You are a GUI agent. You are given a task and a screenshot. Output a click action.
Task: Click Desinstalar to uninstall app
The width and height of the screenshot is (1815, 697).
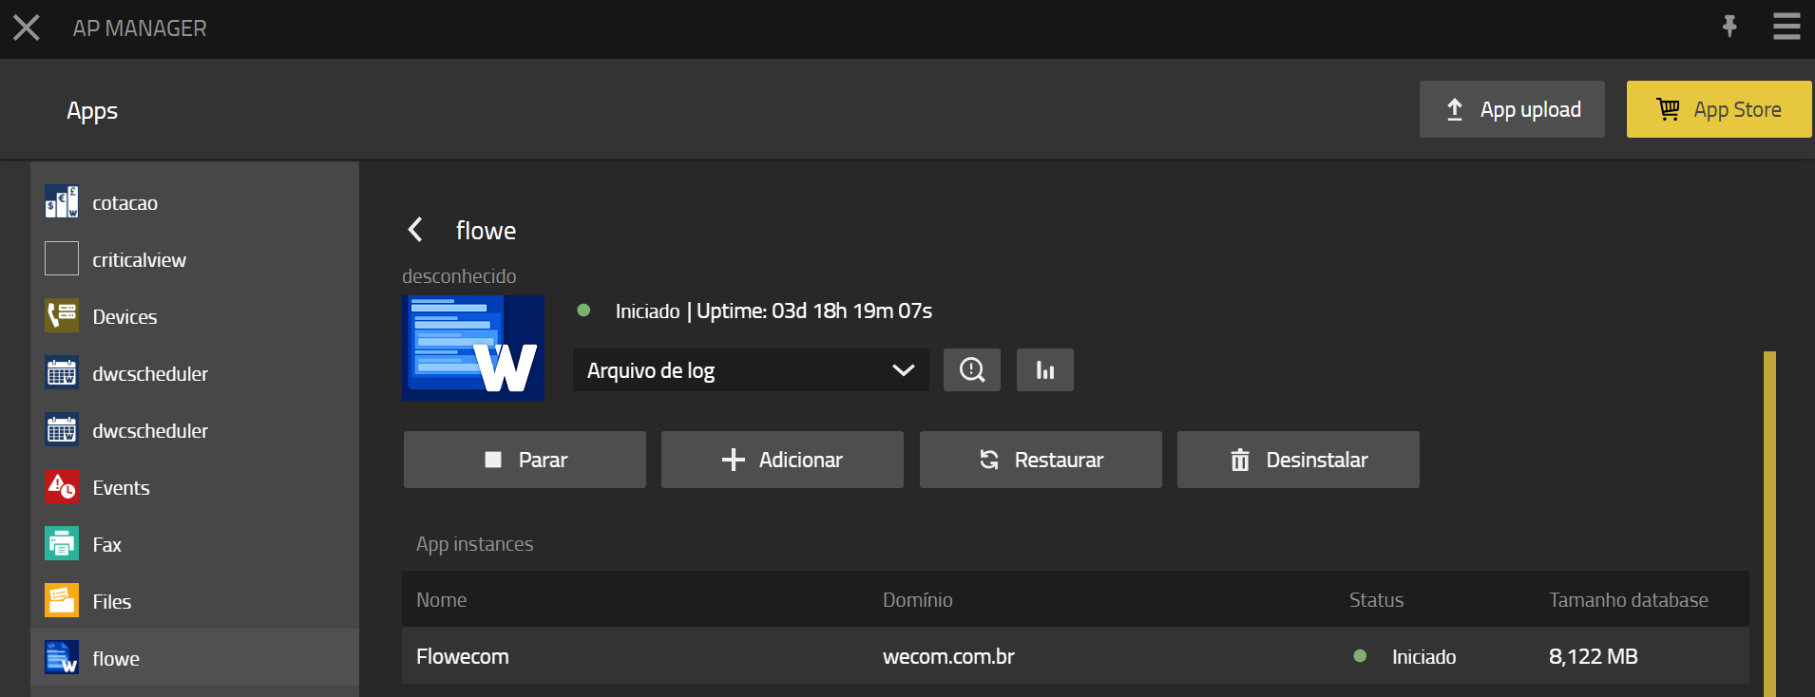pyautogui.click(x=1297, y=460)
